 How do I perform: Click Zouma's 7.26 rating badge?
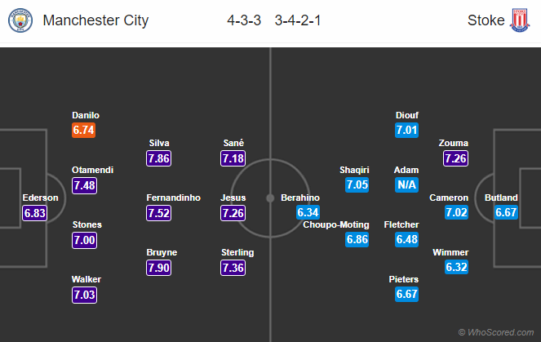click(455, 158)
